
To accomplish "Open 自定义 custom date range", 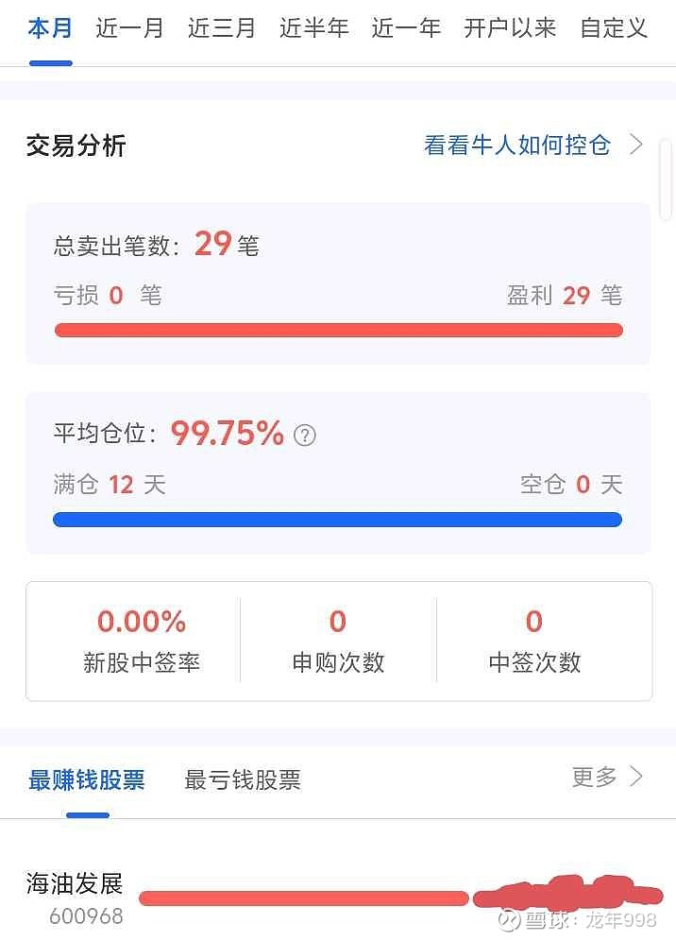I will 614,28.
